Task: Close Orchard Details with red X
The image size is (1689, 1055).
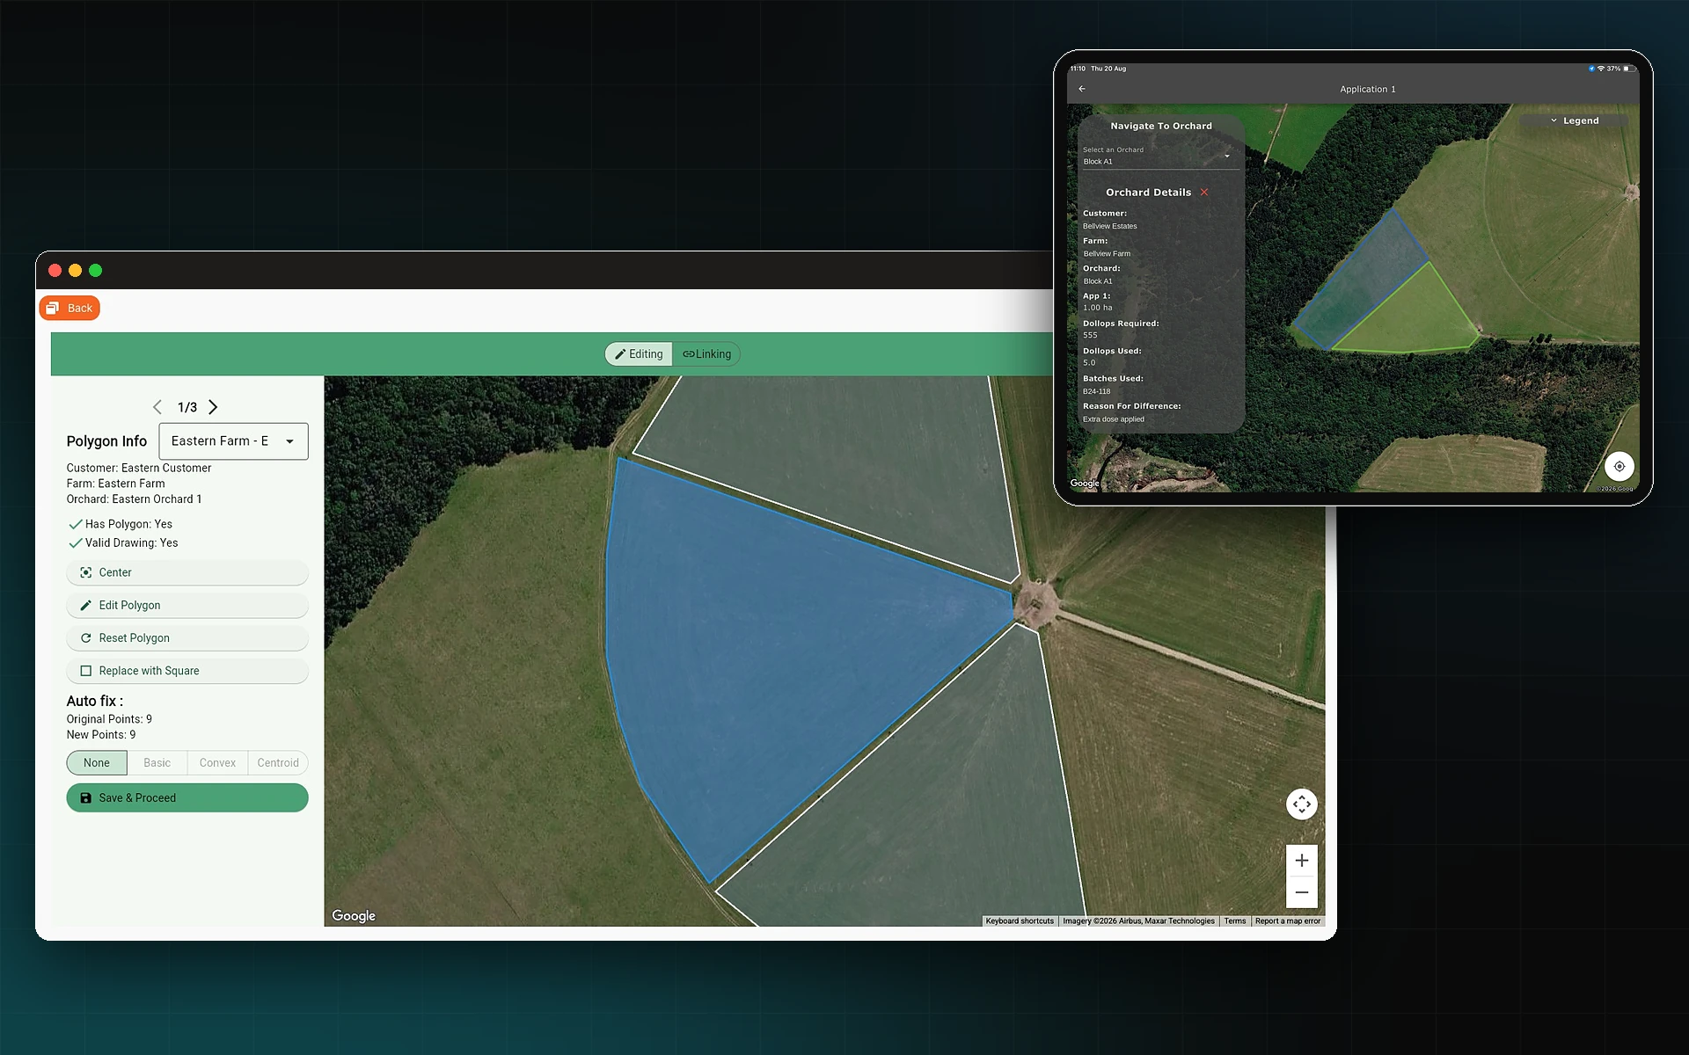Action: 1204,192
